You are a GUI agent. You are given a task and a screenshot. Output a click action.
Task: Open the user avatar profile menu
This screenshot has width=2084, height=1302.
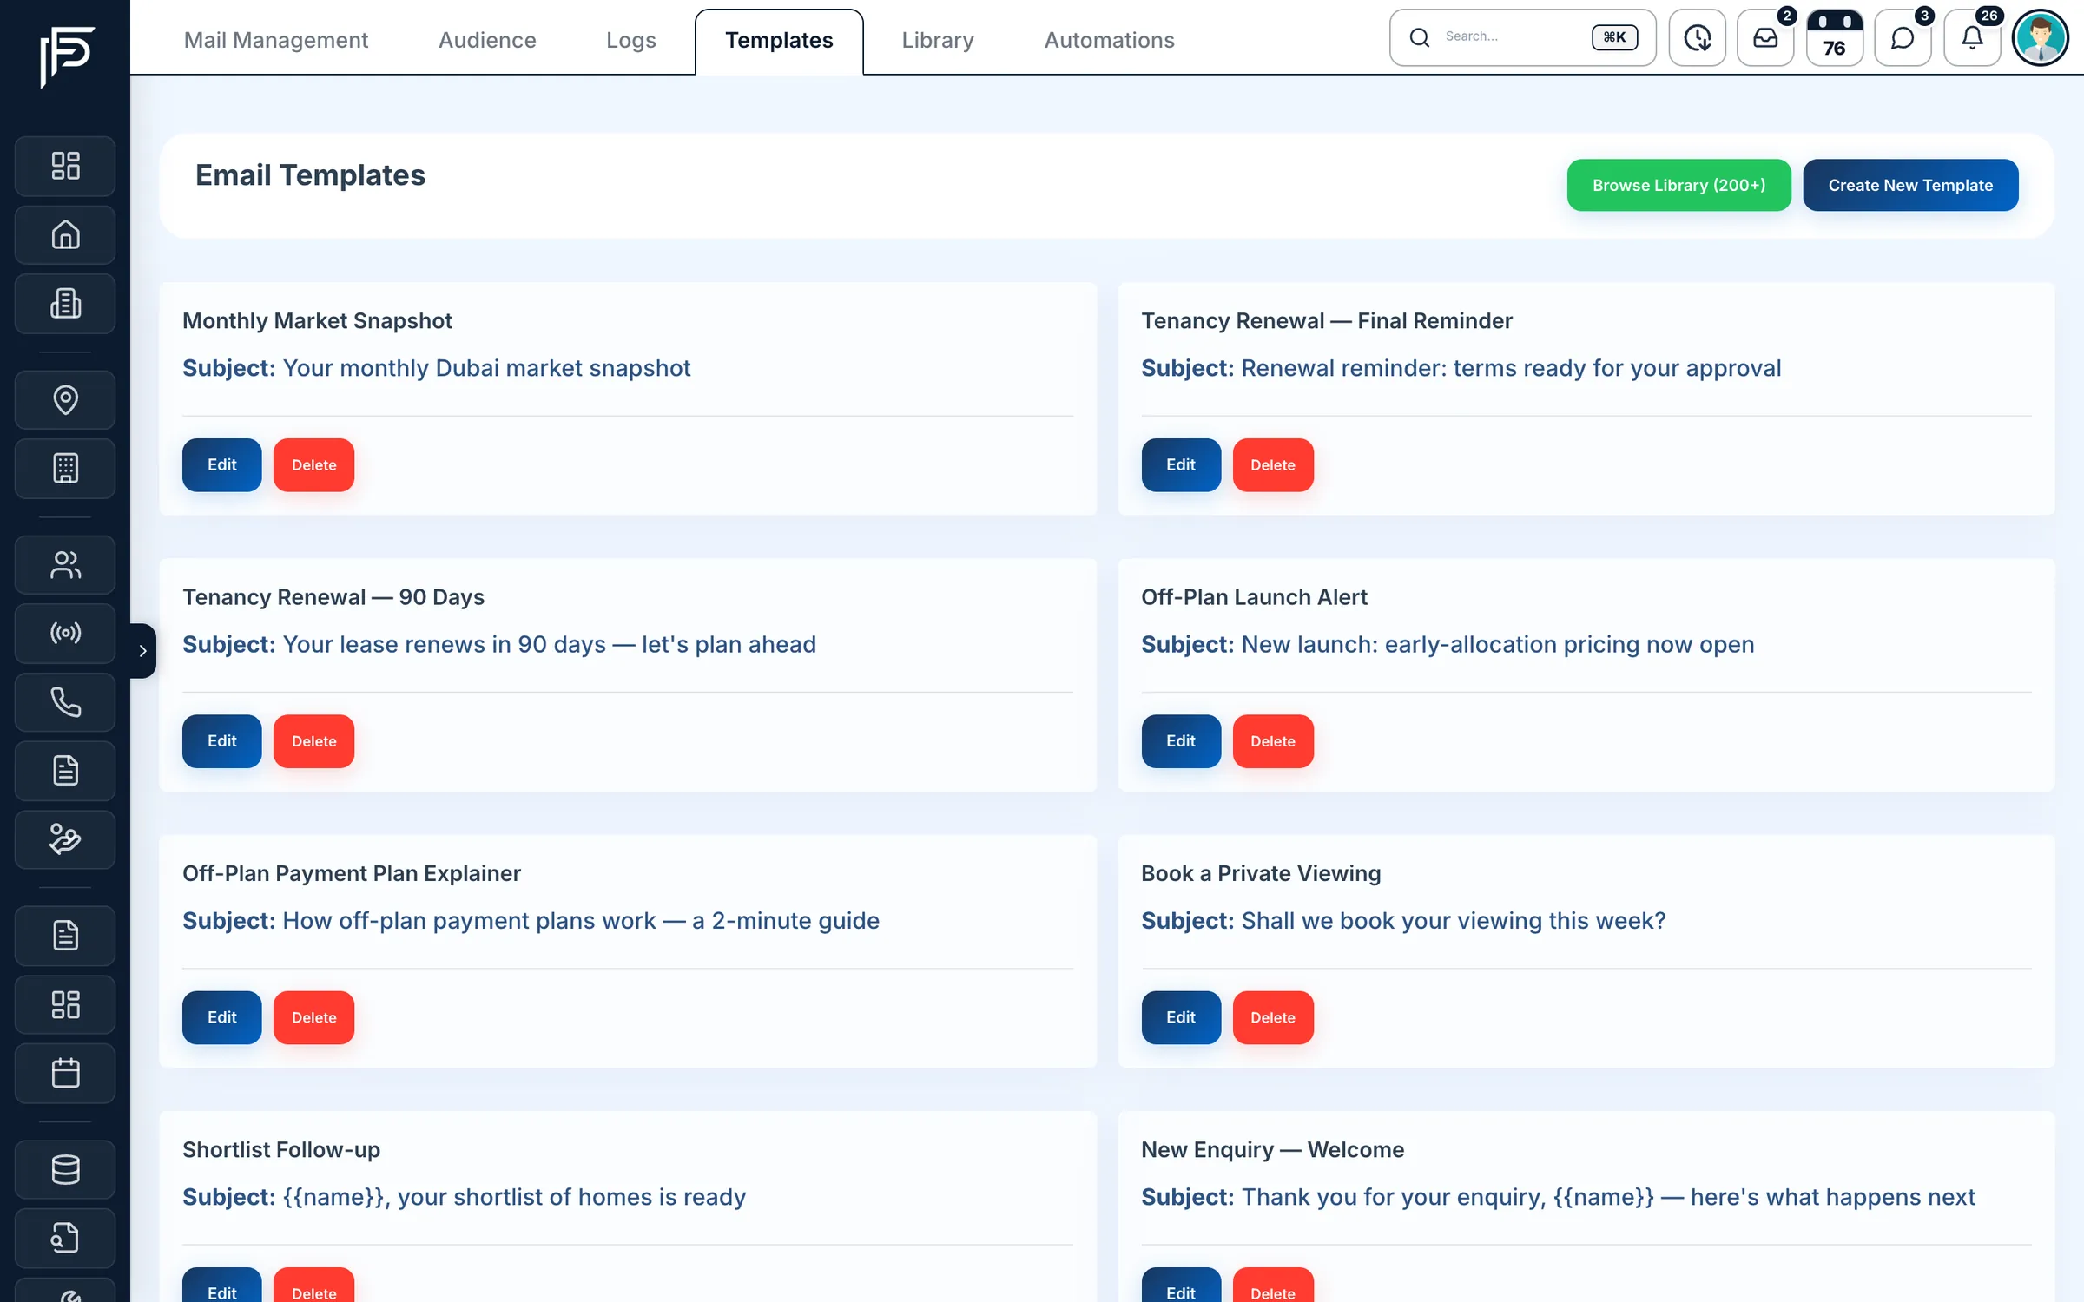tap(2041, 37)
